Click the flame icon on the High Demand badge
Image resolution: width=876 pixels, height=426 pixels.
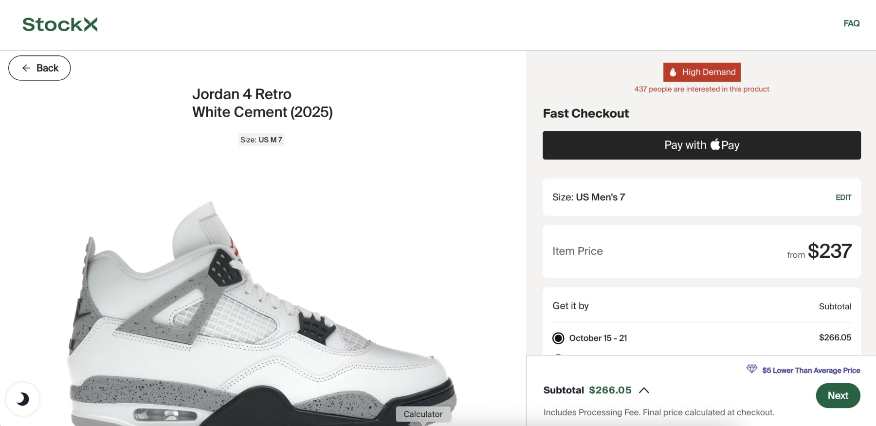click(x=674, y=71)
